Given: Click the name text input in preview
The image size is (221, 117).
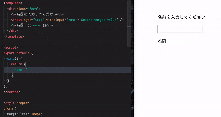Looking at the screenshot, I should [180, 29].
